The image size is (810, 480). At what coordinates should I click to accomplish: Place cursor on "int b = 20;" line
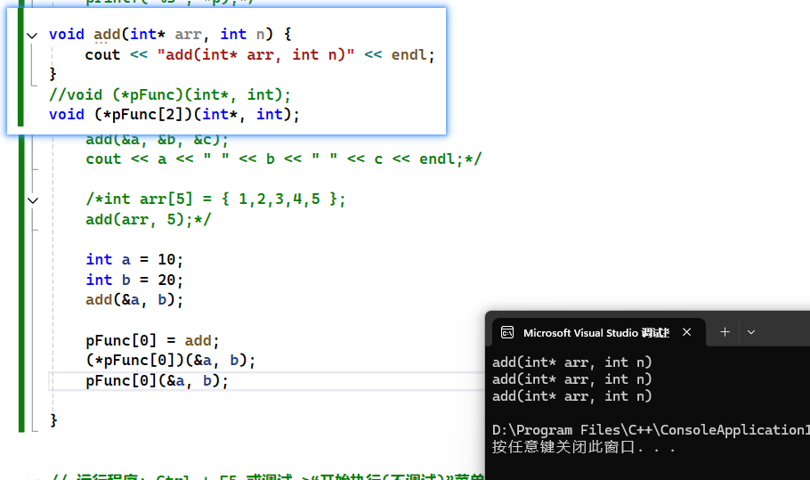point(134,281)
